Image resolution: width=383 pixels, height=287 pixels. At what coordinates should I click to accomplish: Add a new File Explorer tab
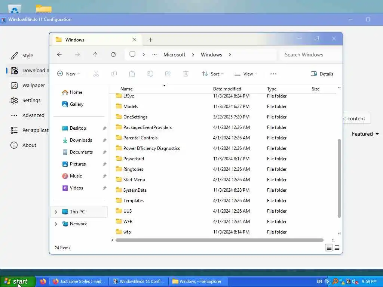click(150, 40)
